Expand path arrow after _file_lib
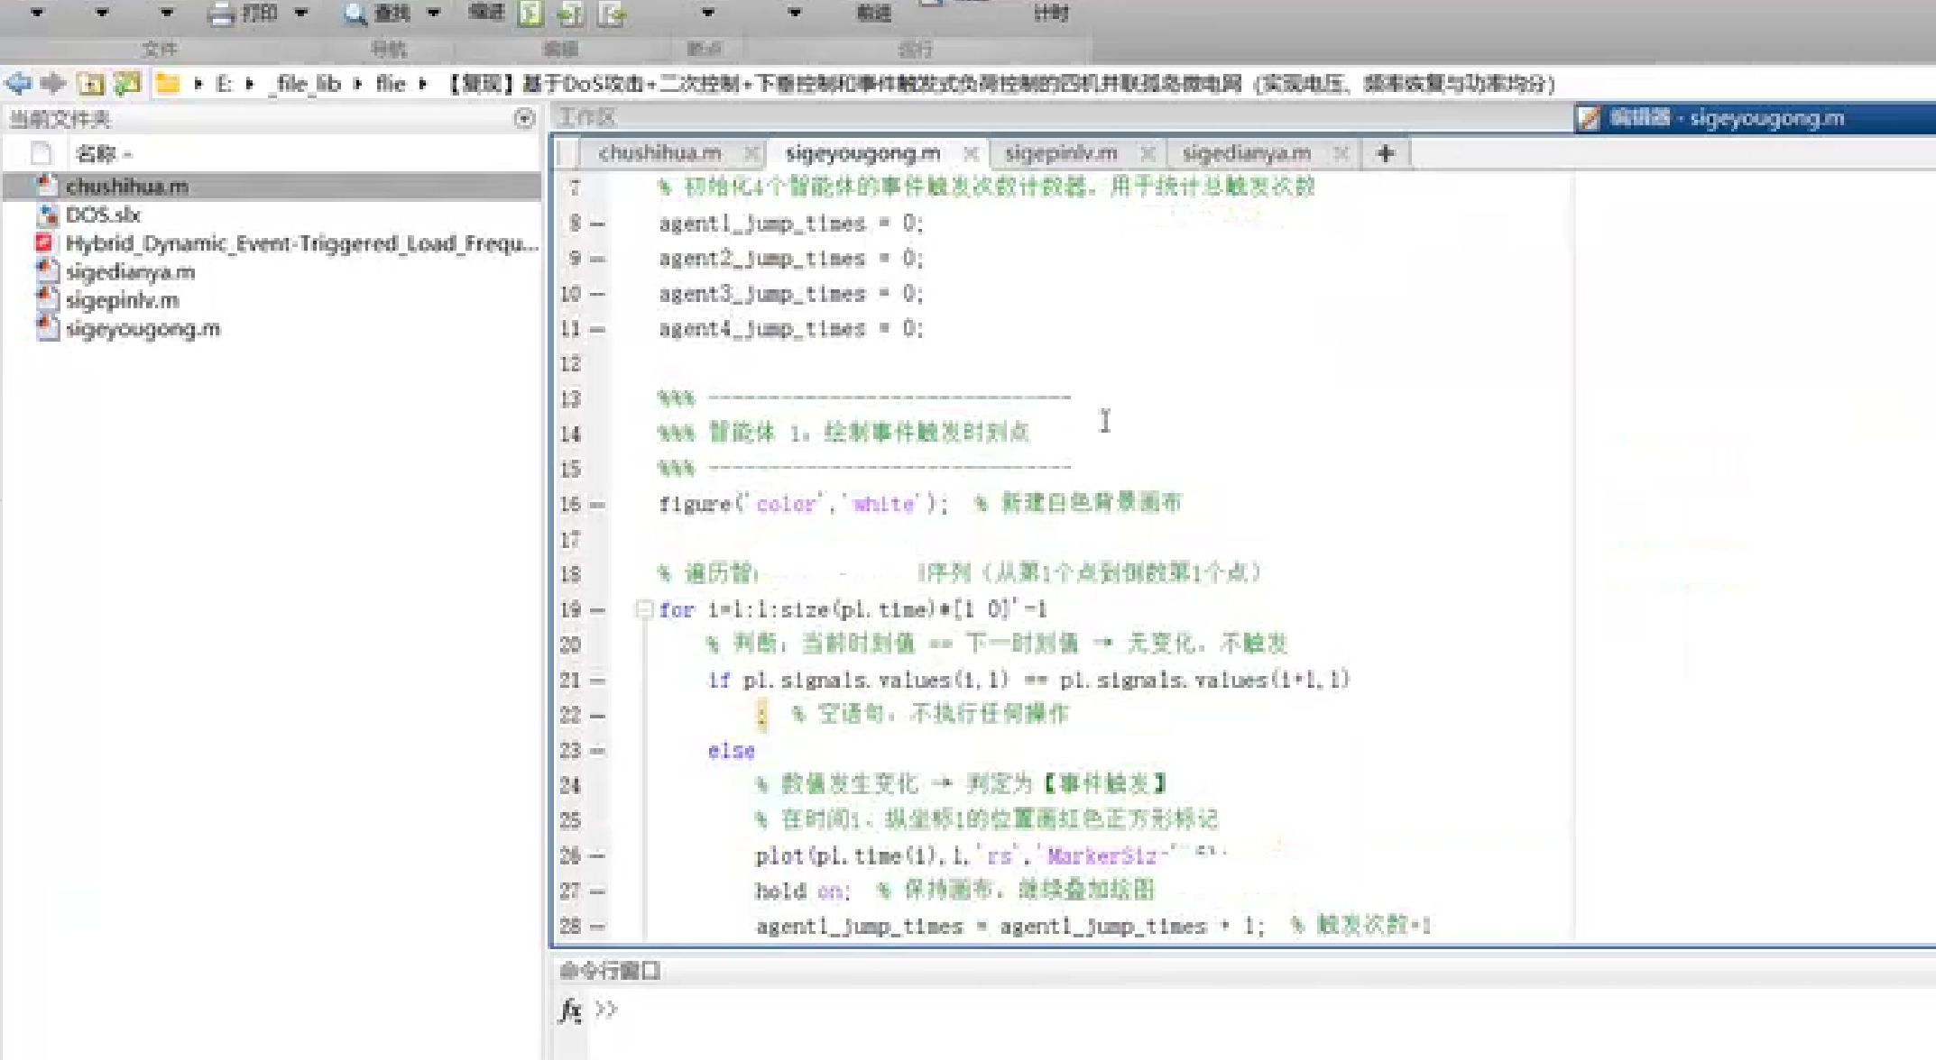 [x=358, y=84]
